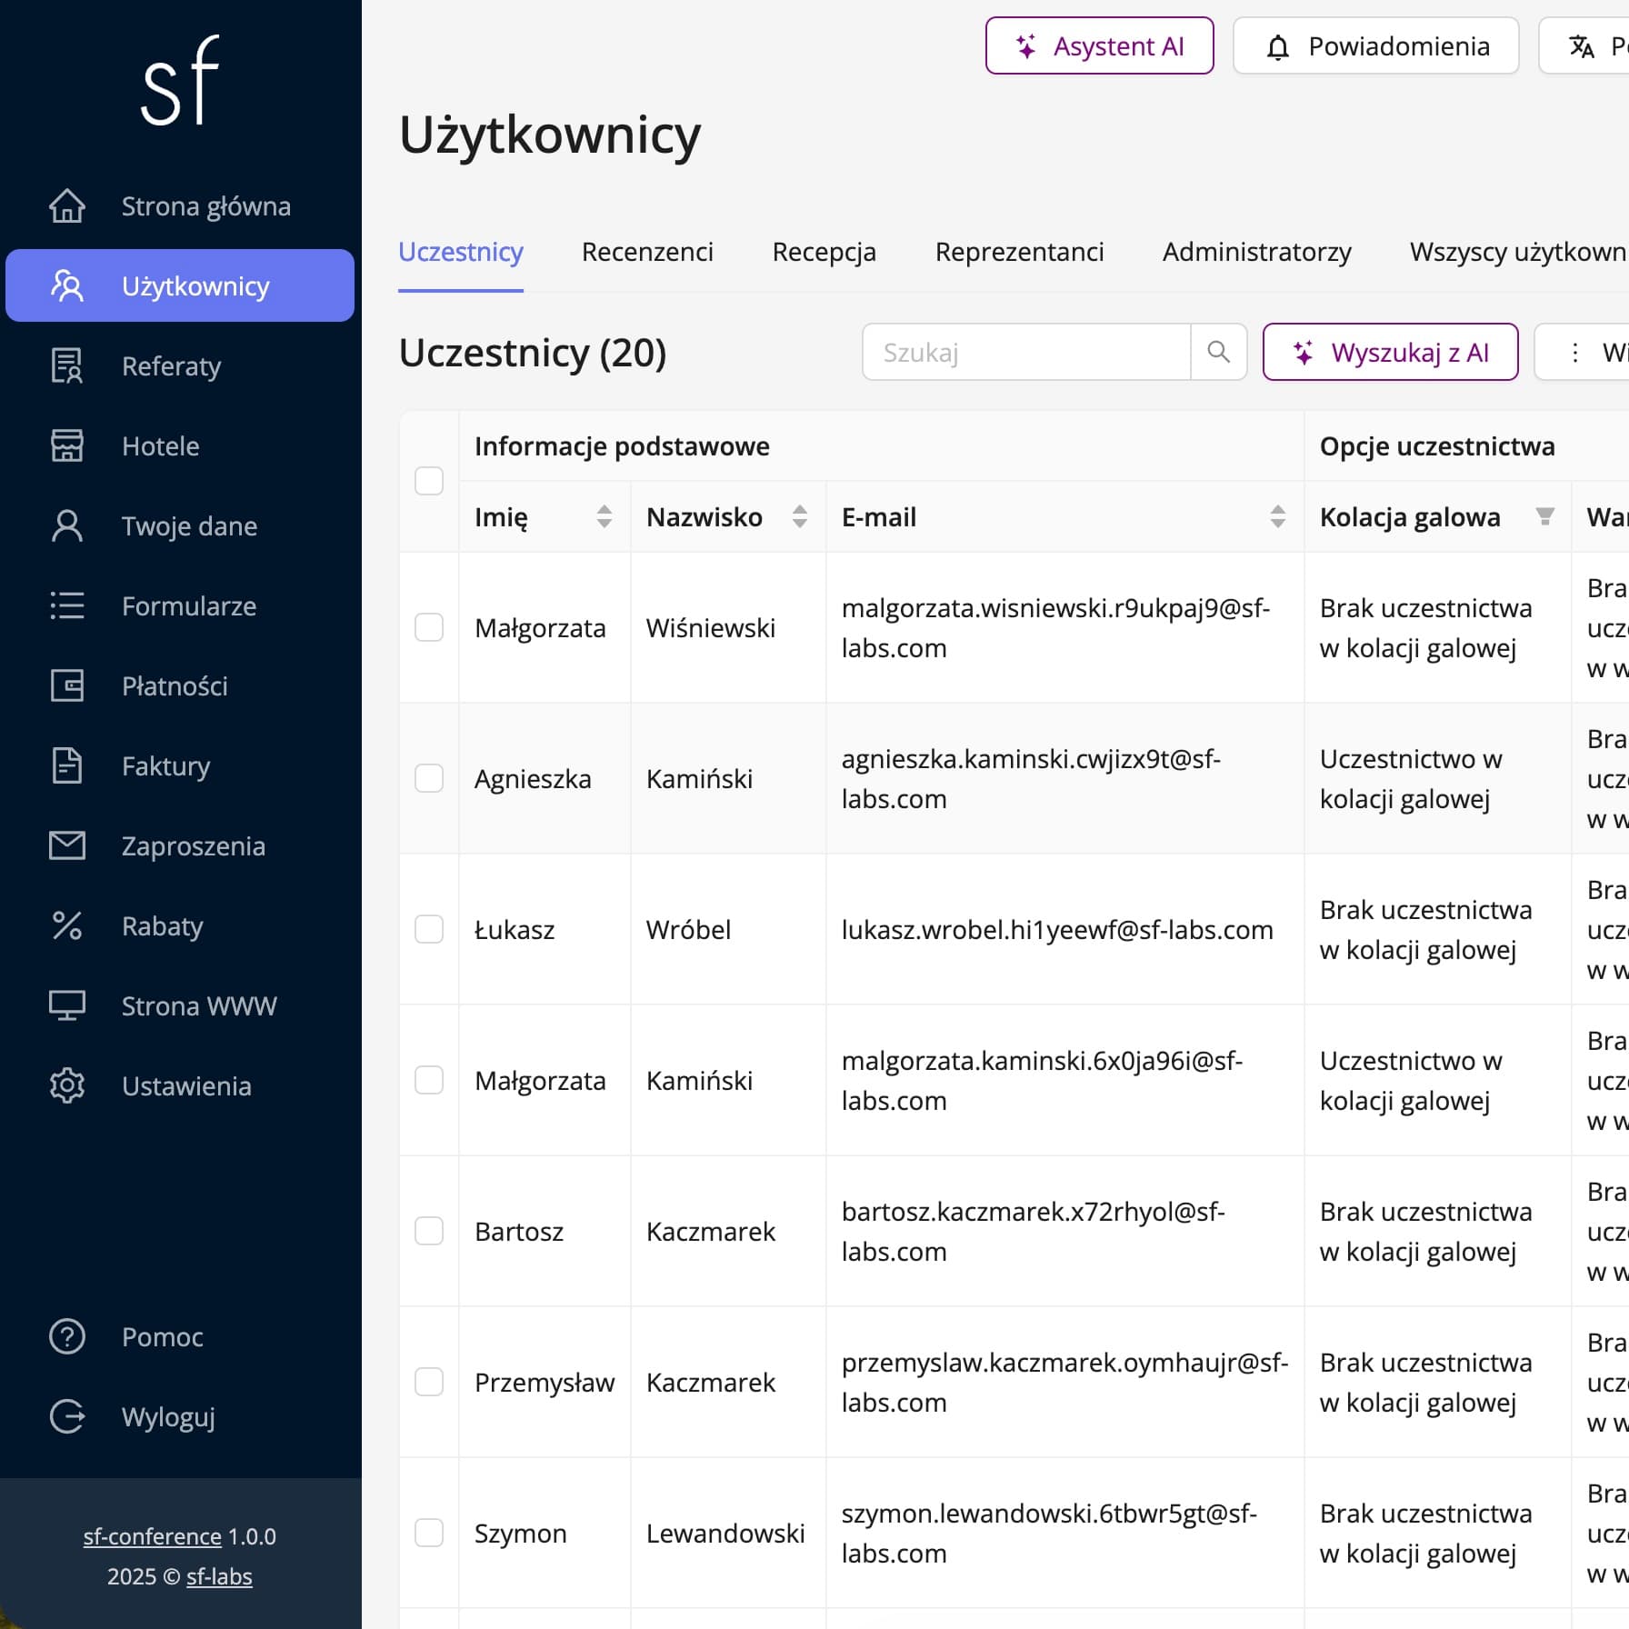Go to Hotele via sidebar icon
Viewport: 1629px width, 1629px height.
pos(66,446)
